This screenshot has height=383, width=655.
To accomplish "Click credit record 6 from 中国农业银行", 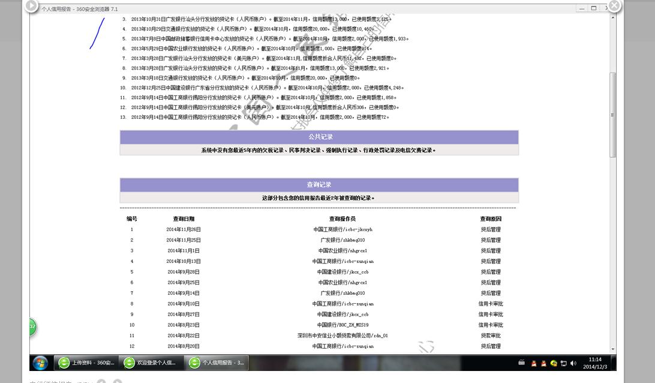I will [x=251, y=49].
